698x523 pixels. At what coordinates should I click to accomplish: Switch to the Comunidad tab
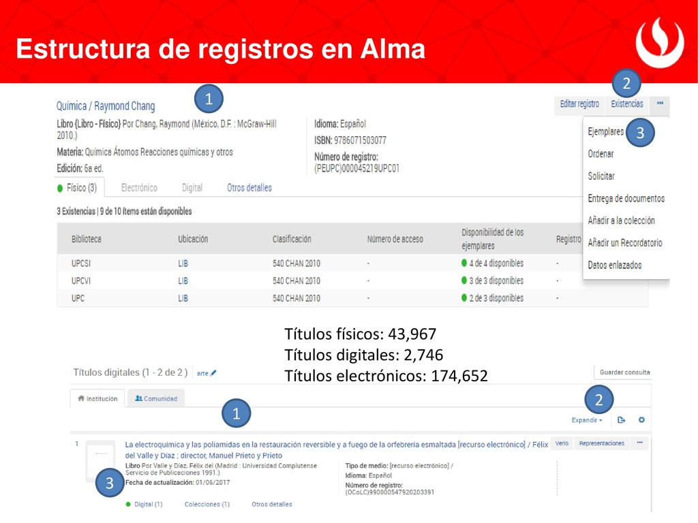pos(156,398)
